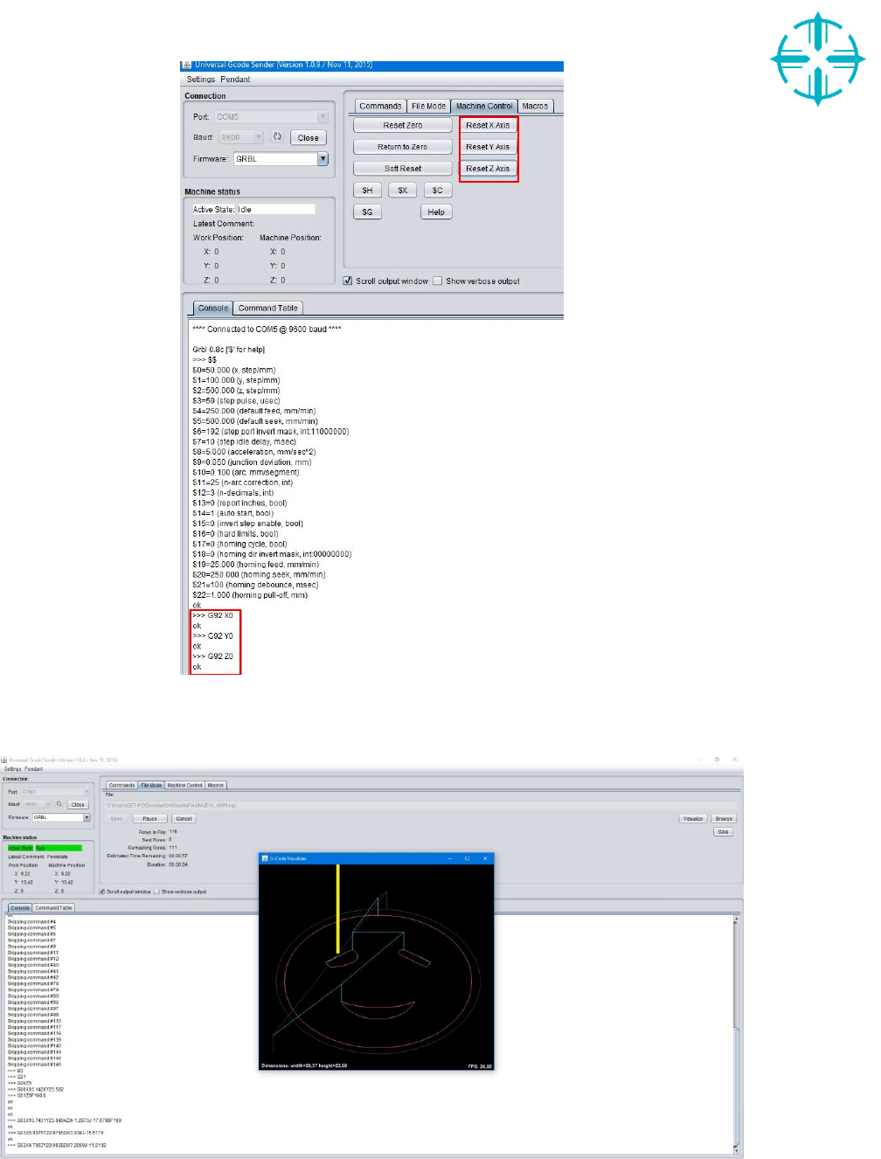
Task: Select Machine Control tab in upper window
Action: click(484, 106)
